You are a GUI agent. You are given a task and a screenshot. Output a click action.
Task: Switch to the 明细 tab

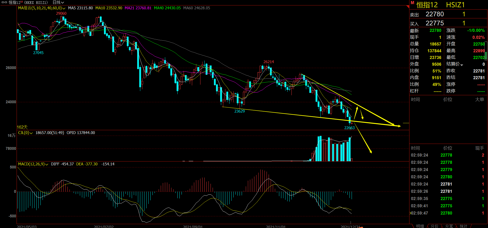(x=420, y=226)
